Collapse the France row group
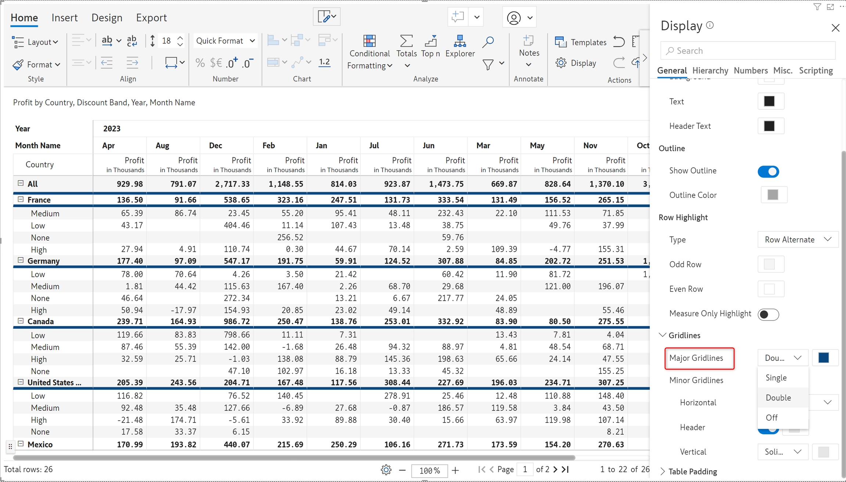 click(x=21, y=199)
